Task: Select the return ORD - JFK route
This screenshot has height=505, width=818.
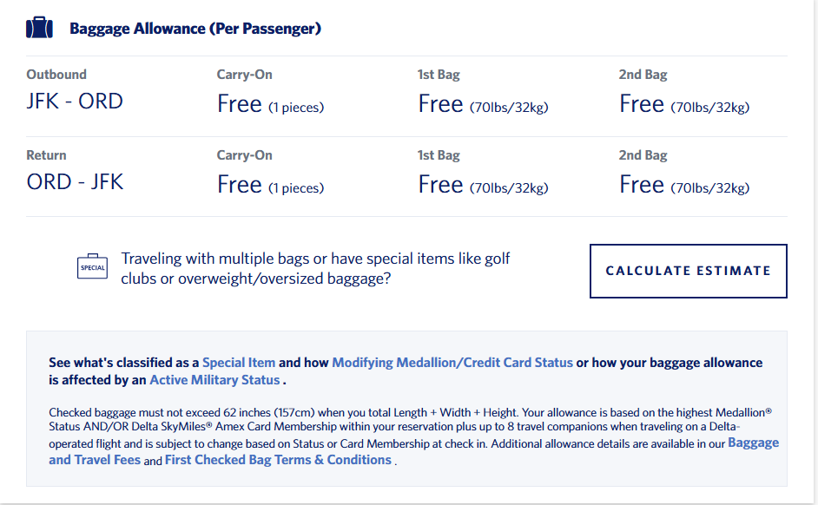Action: tap(75, 182)
